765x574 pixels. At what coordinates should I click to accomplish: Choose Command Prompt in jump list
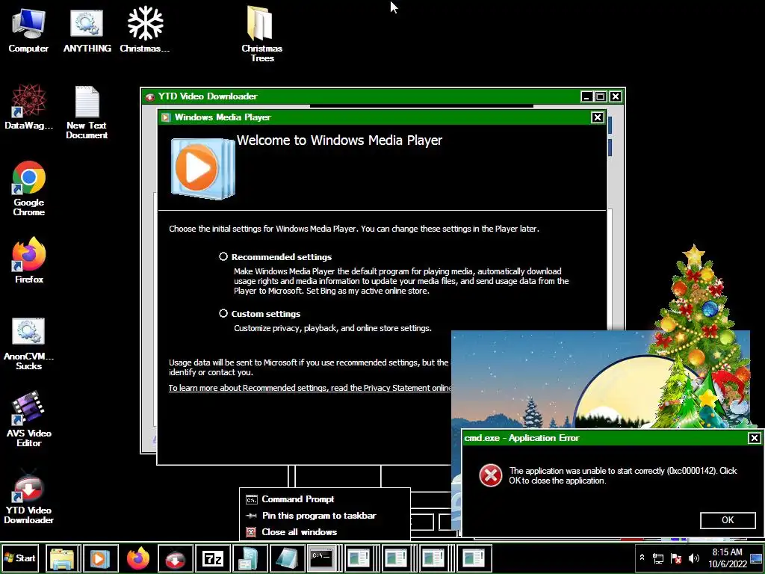[x=325, y=499]
